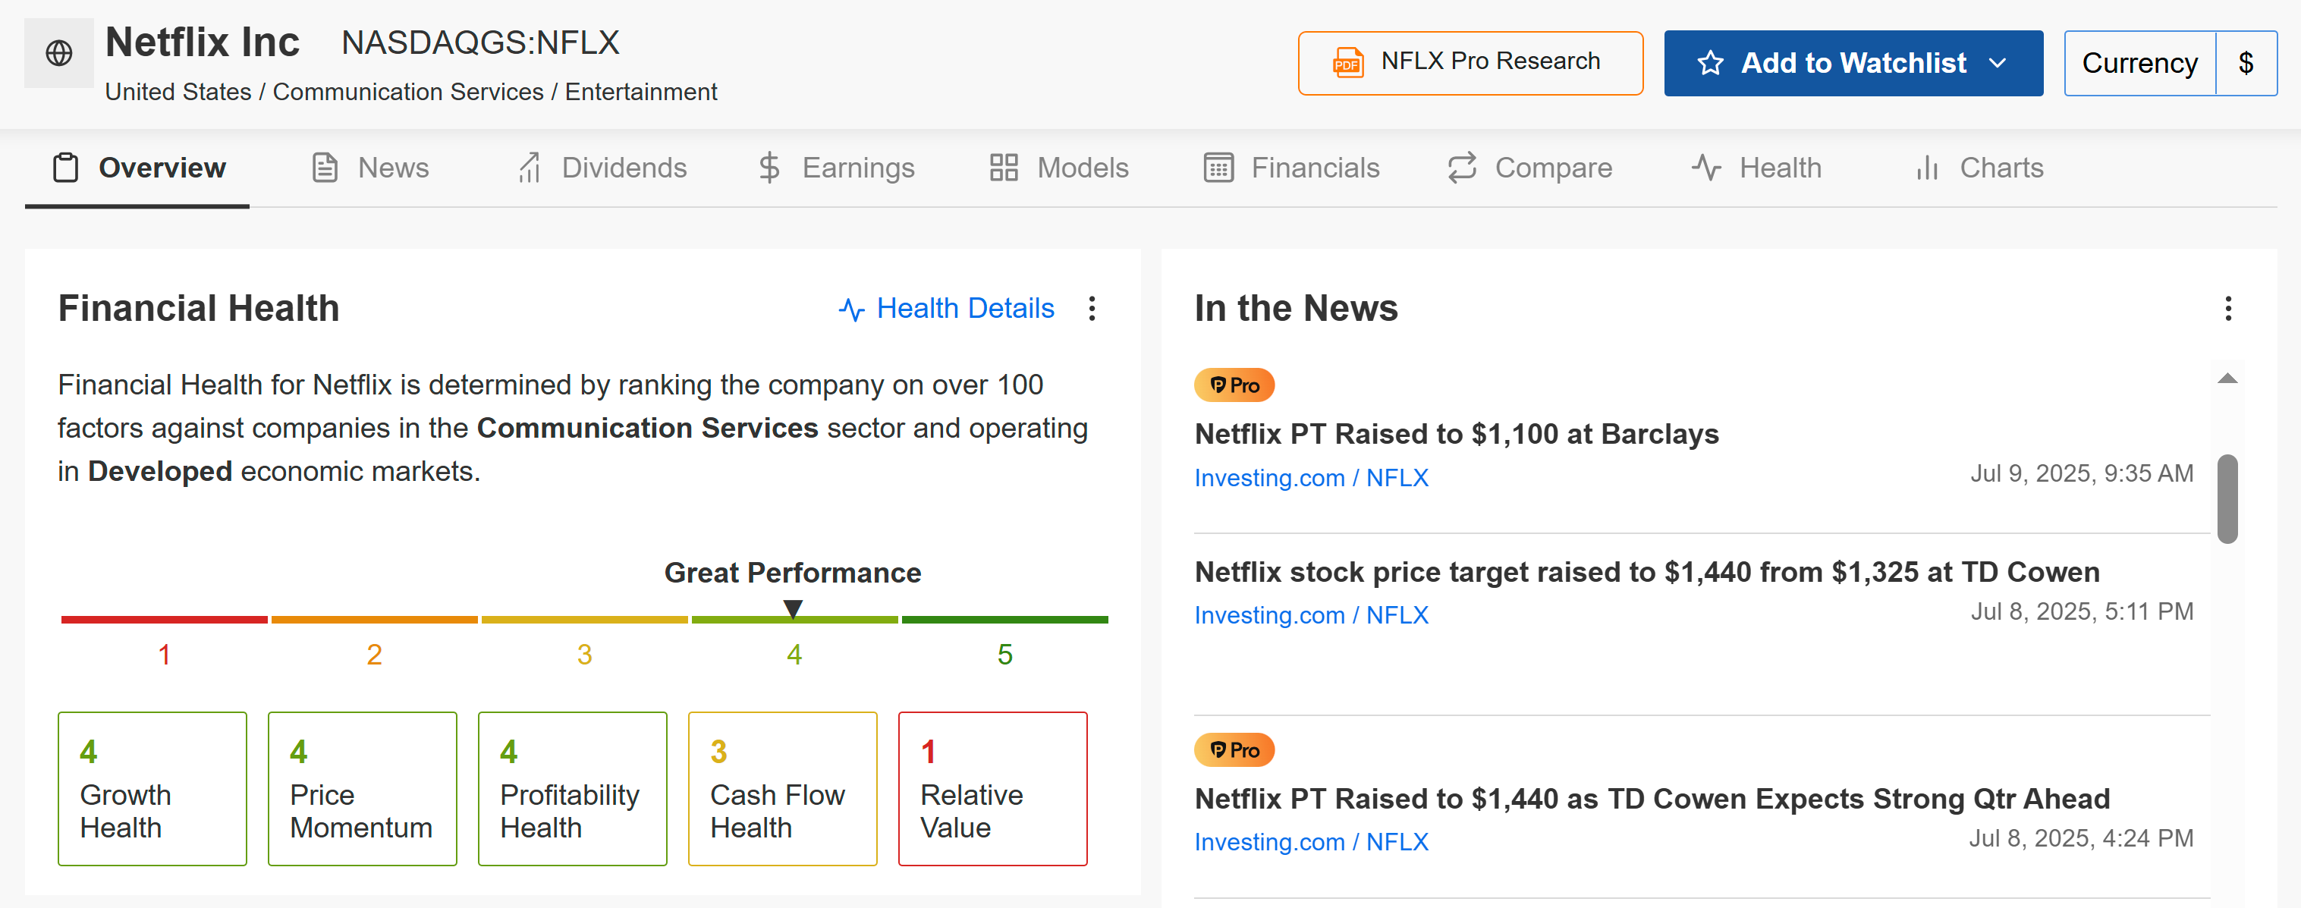Open the Financials tab
The image size is (2301, 908).
pyautogui.click(x=1292, y=168)
